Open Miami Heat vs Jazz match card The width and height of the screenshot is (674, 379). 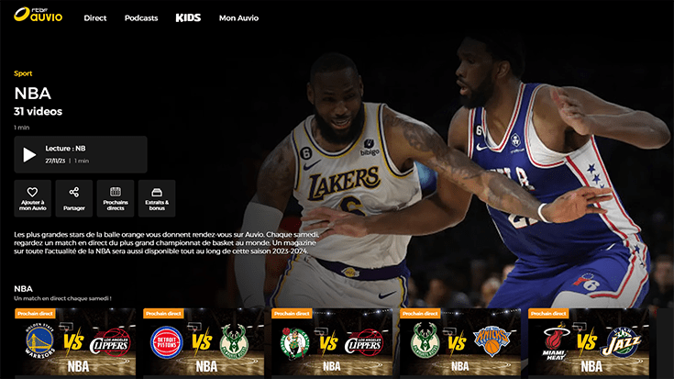coord(589,342)
